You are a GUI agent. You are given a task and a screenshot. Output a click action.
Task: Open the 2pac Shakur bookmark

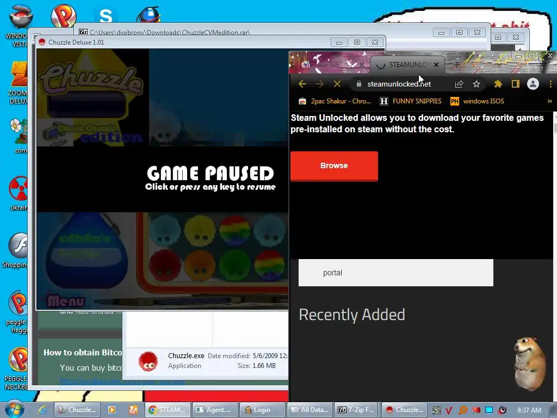click(x=335, y=101)
